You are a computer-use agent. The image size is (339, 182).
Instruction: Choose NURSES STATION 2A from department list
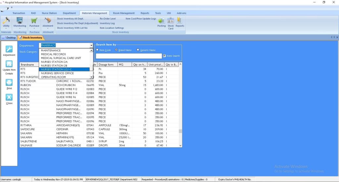[x=54, y=62]
